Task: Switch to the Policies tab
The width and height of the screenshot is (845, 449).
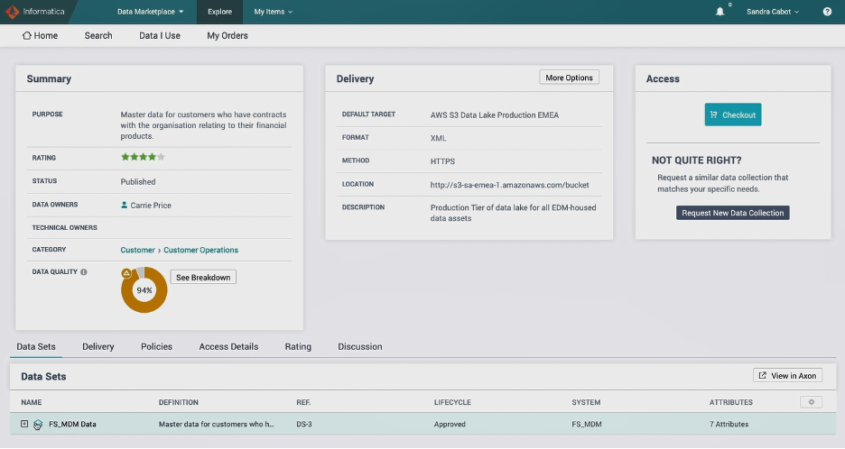Action: (x=156, y=346)
